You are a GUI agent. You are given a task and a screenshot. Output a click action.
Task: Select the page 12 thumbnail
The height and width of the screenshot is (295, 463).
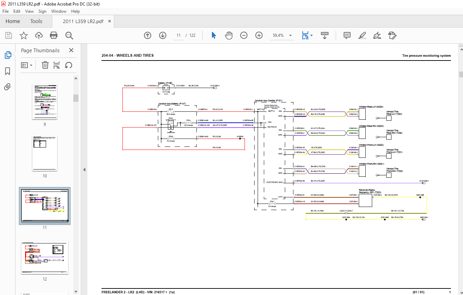45,258
